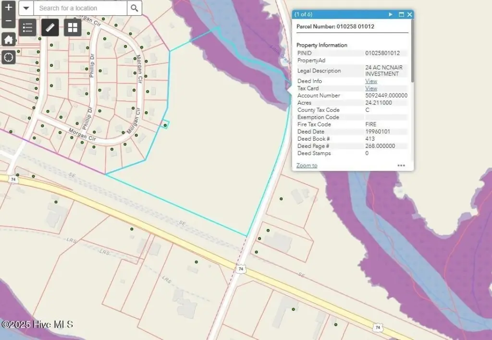
Task: Go to next feature in popup
Action: [x=391, y=14]
